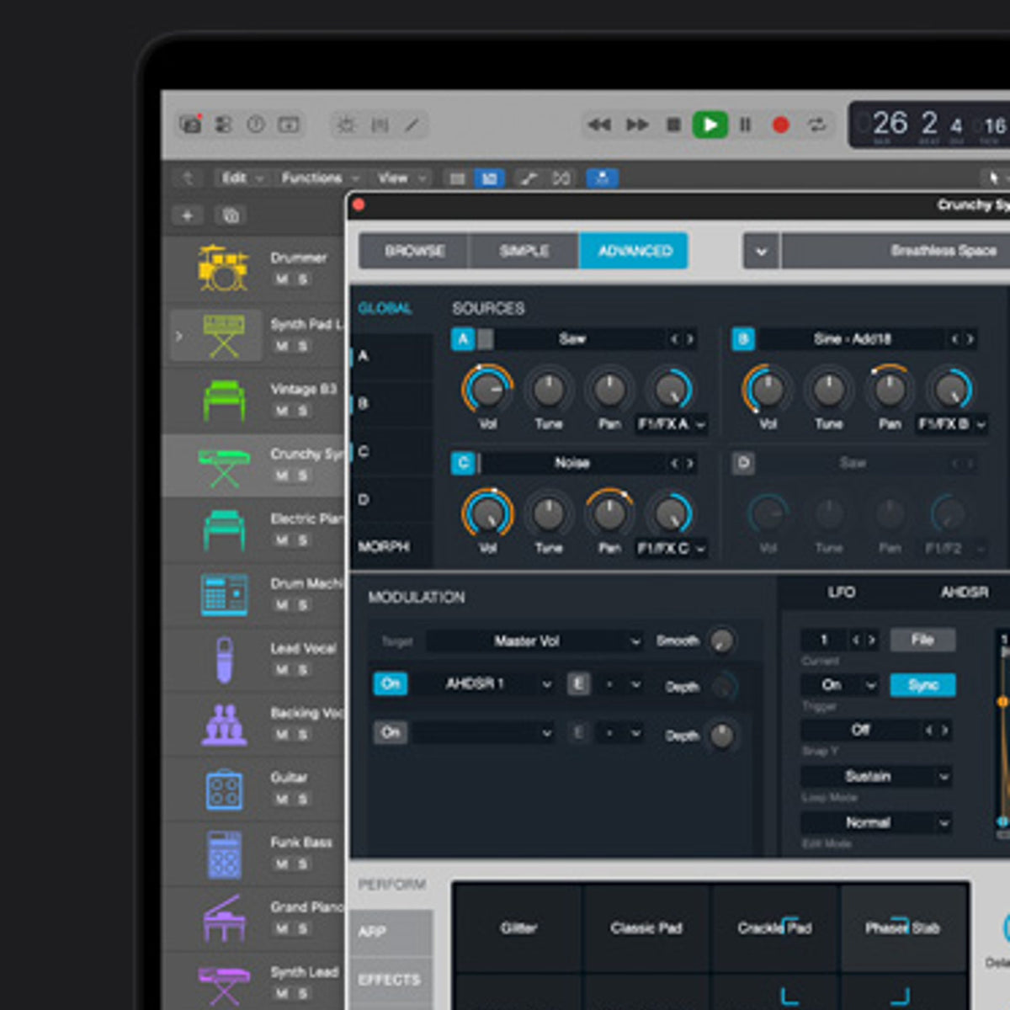Open the preset dropdown arrow beside Breathless Space

pos(761,251)
